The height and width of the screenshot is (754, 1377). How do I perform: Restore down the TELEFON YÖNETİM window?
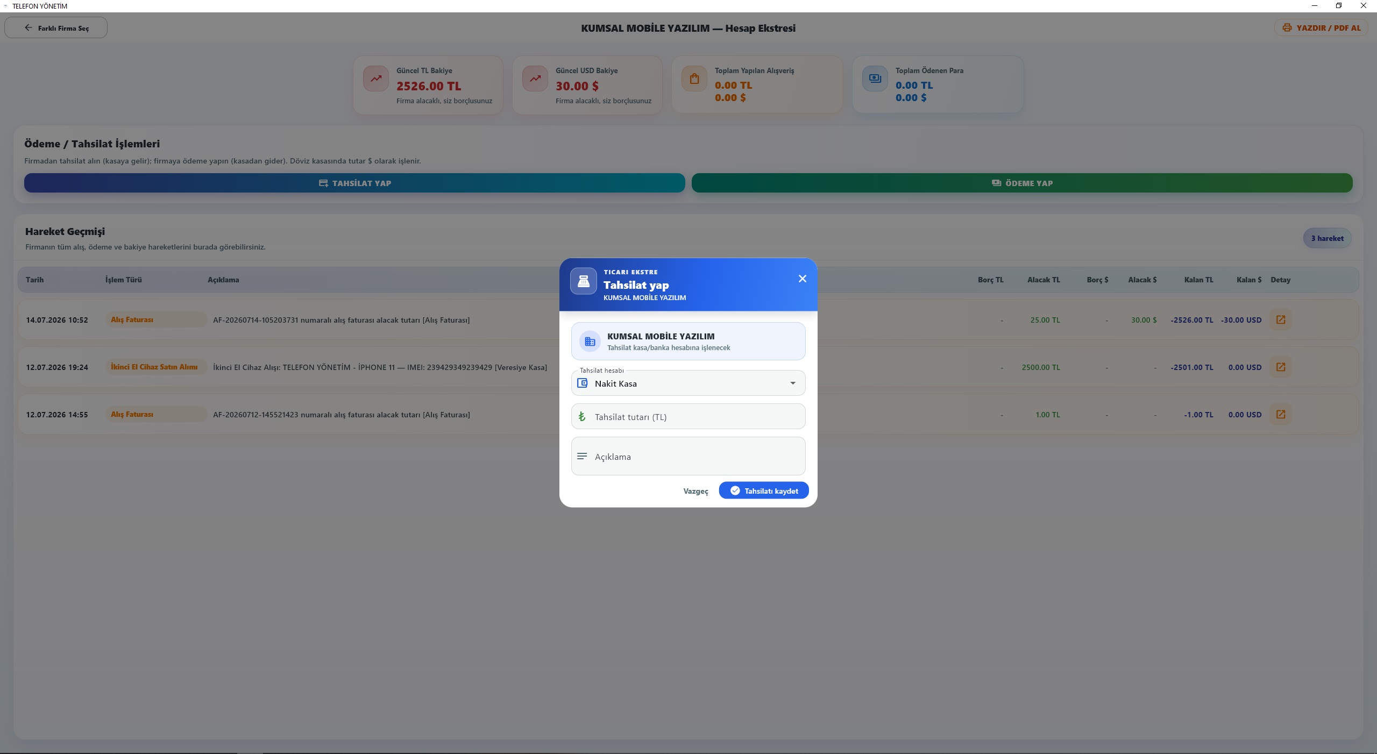(x=1339, y=6)
